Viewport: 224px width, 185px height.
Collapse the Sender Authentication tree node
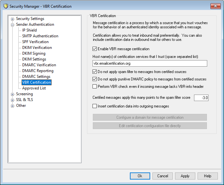coord(13,25)
